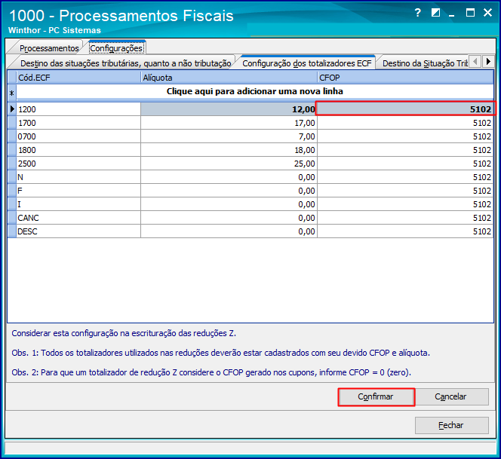Open the help question mark icon
This screenshot has width=501, height=459.
(417, 13)
